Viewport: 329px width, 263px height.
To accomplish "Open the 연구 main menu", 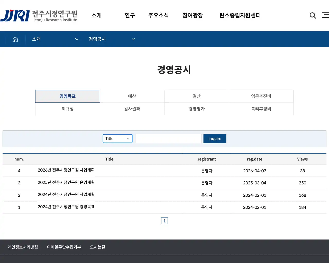I will point(130,15).
